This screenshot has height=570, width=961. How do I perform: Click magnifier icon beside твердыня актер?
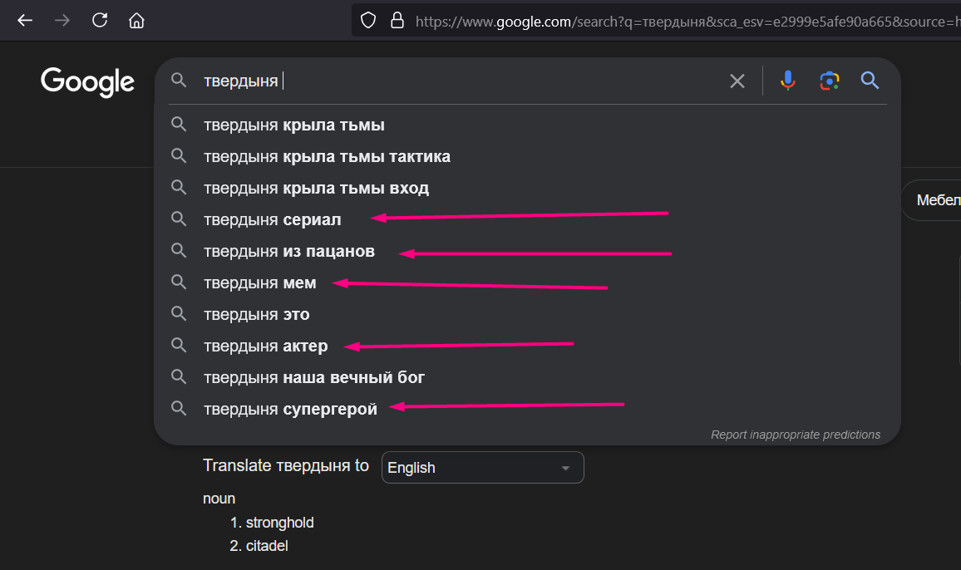[179, 345]
